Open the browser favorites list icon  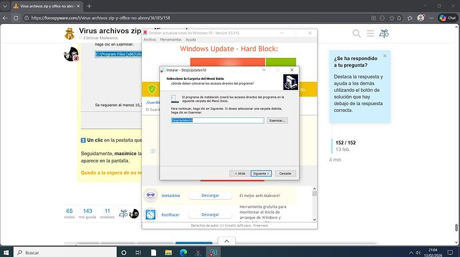click(410, 18)
